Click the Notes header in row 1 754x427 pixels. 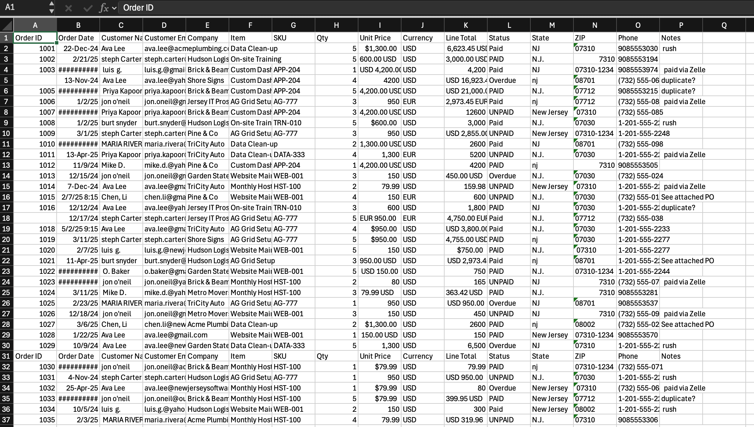point(681,38)
